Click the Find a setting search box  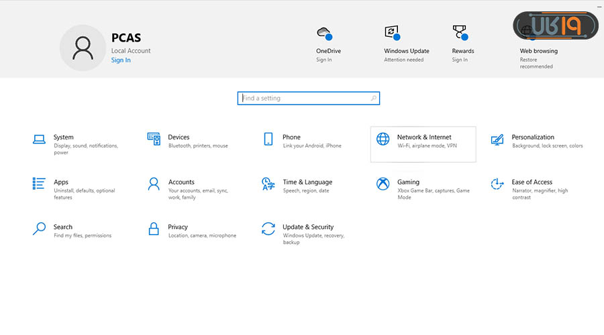click(305, 98)
